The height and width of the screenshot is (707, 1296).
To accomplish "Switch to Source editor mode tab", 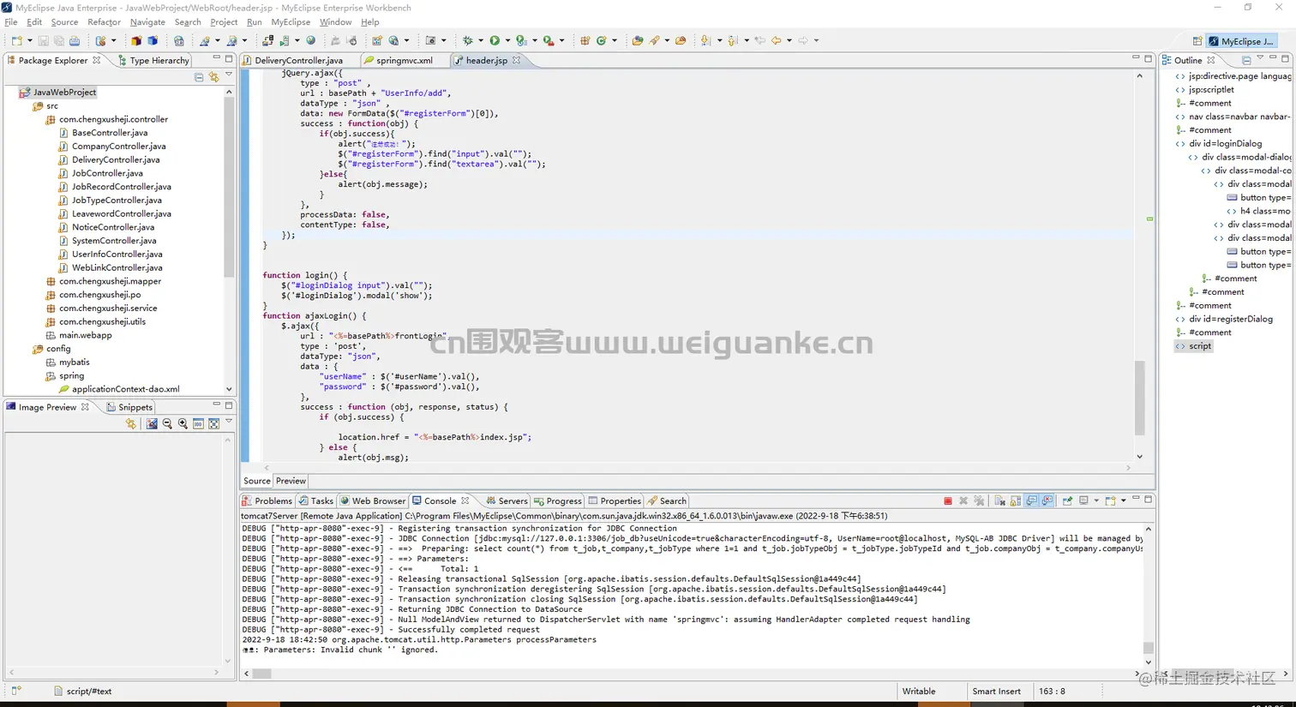I will [x=256, y=481].
